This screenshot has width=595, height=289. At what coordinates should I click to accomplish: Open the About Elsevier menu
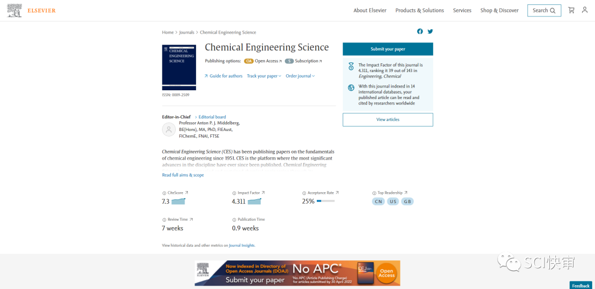tap(370, 10)
